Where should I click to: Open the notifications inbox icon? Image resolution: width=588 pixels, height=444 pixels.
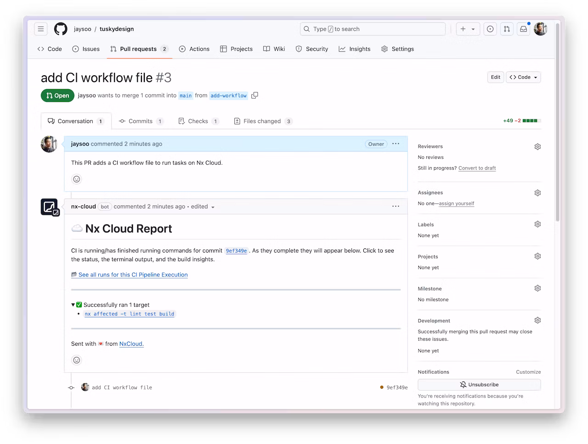(523, 28)
